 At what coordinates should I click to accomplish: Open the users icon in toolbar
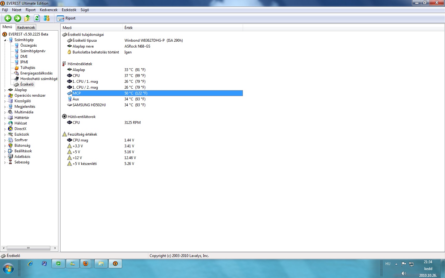click(x=47, y=18)
